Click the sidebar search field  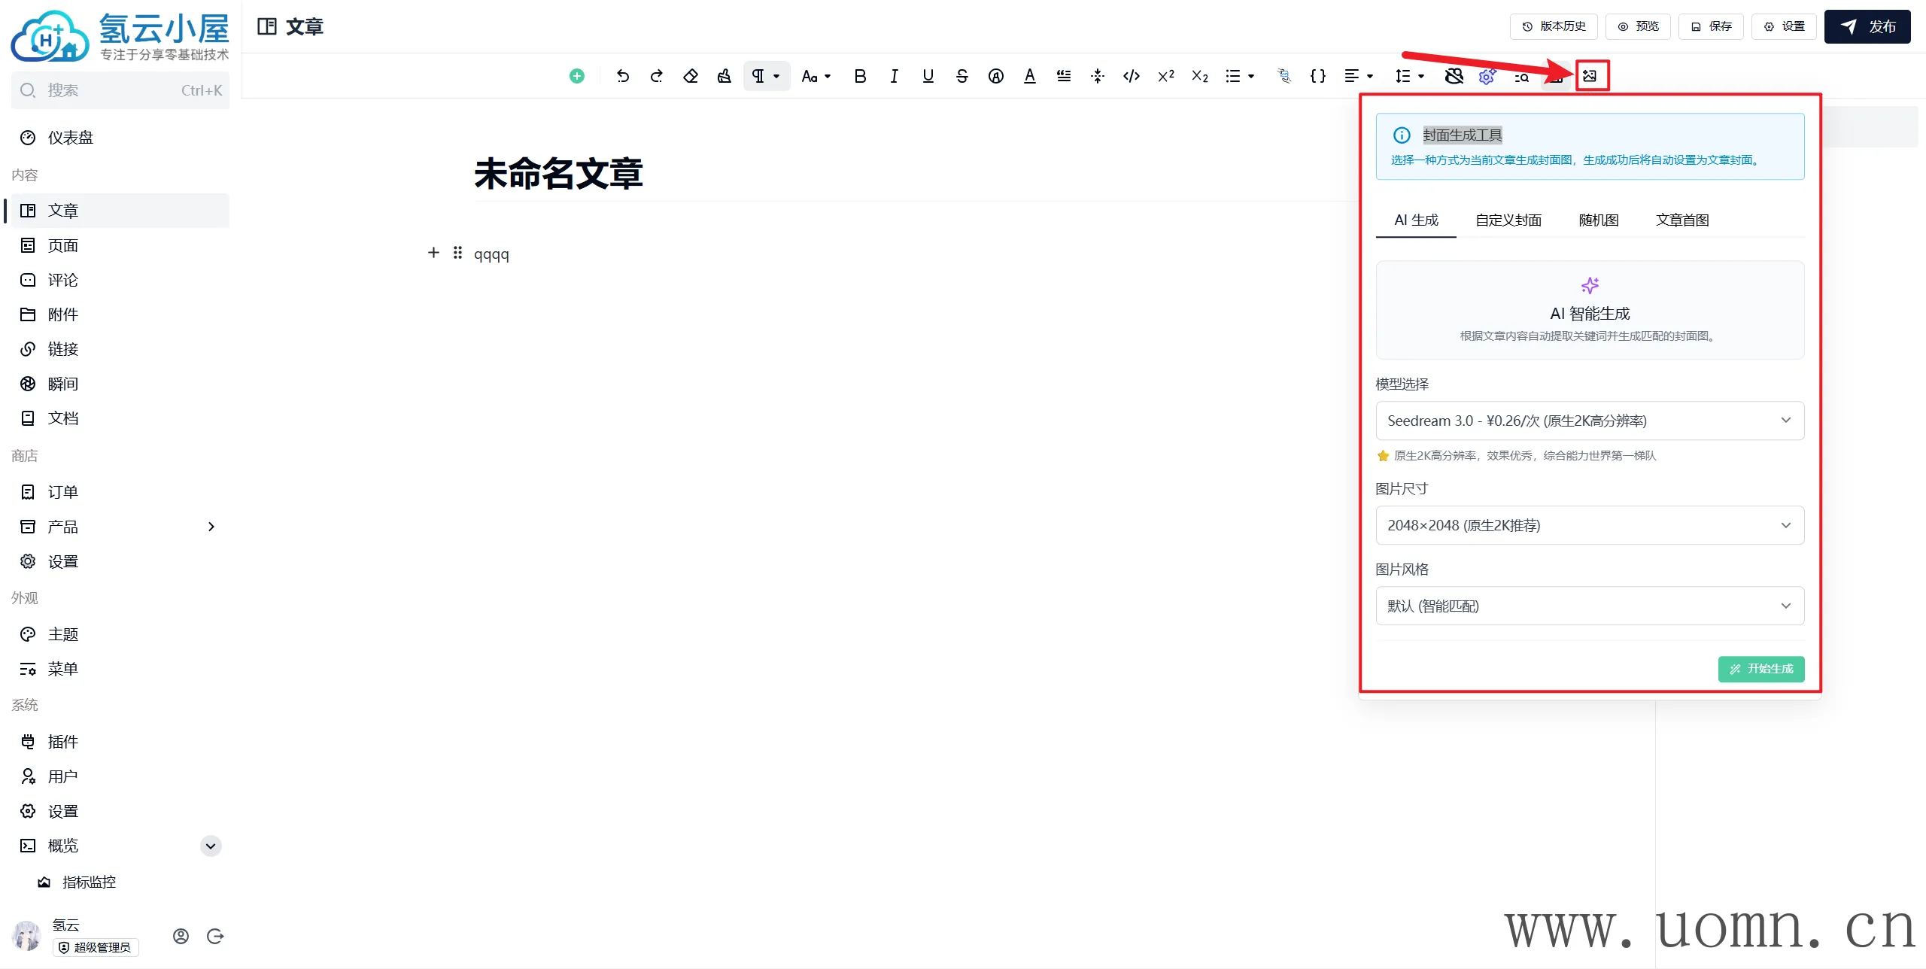[120, 90]
